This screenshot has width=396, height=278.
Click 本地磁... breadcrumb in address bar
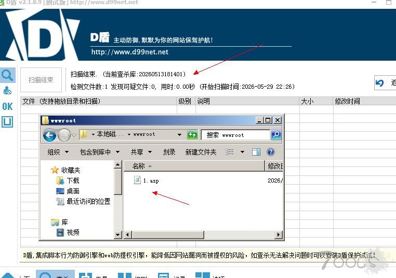(x=110, y=134)
